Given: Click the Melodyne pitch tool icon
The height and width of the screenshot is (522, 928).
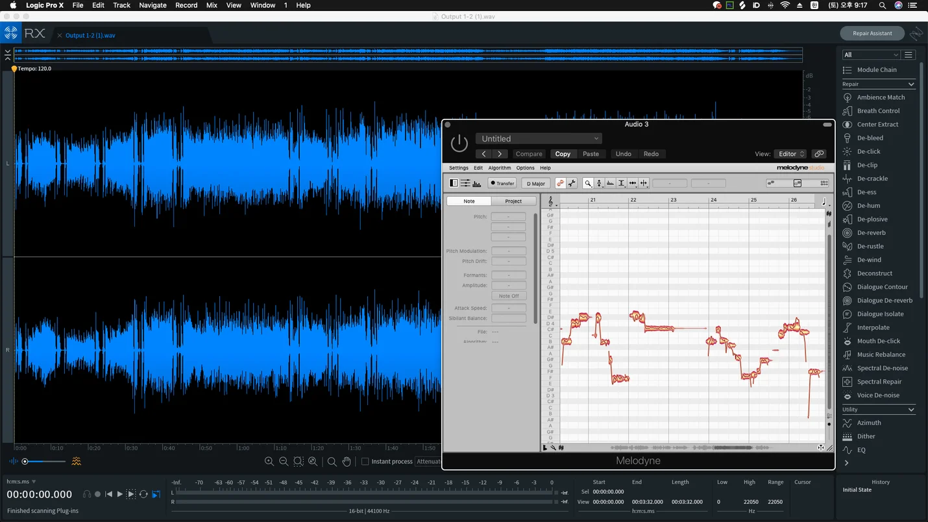Looking at the screenshot, I should 599,184.
